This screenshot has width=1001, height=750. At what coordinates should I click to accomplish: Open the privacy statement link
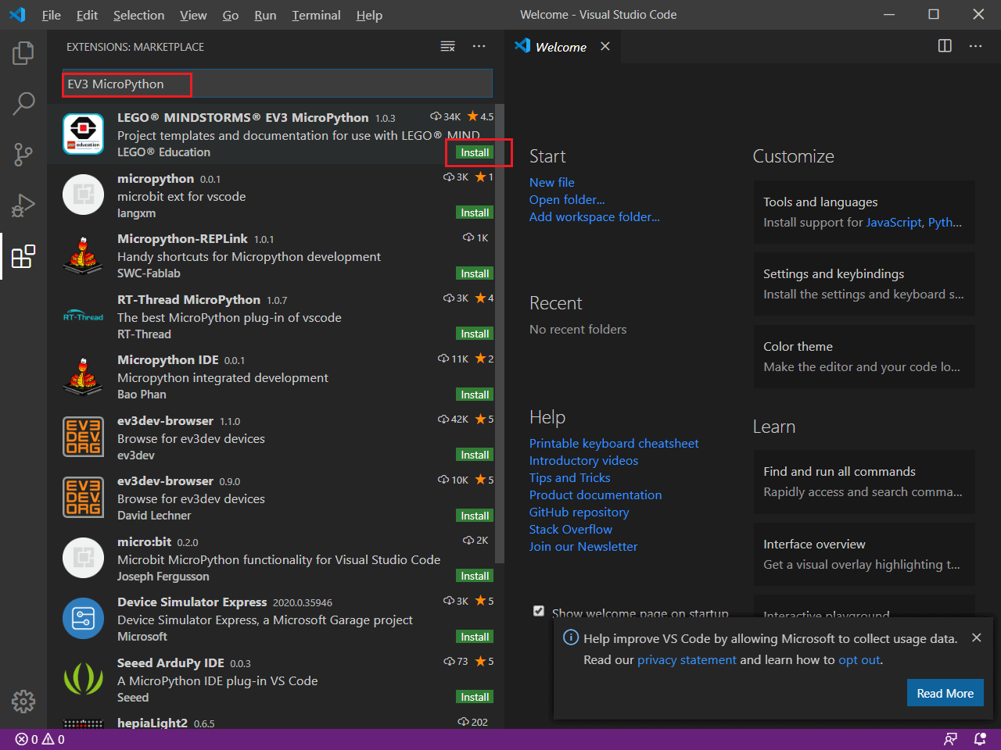687,659
